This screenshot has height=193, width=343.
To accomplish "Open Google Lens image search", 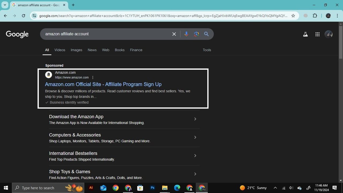I will 196,34.
